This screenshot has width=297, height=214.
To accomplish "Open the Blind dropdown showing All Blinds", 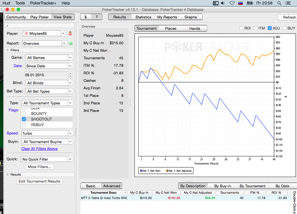I will point(49,83).
